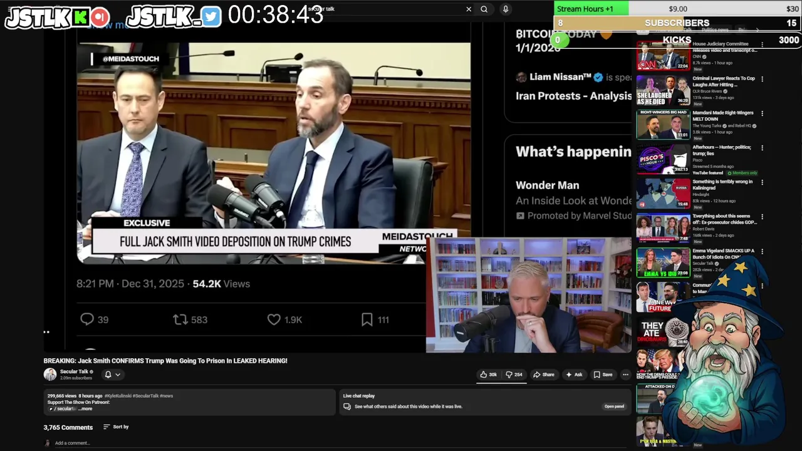
Task: Click the Add a comment field
Action: tap(72, 443)
